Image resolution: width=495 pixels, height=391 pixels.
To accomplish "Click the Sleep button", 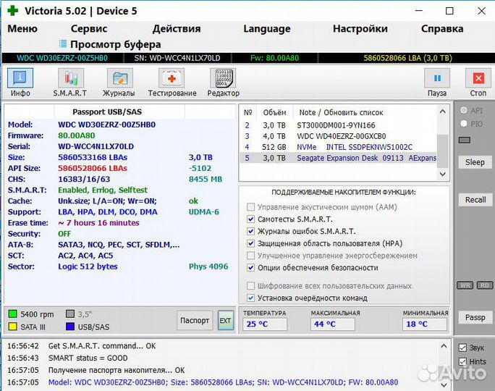I will click(x=475, y=162).
